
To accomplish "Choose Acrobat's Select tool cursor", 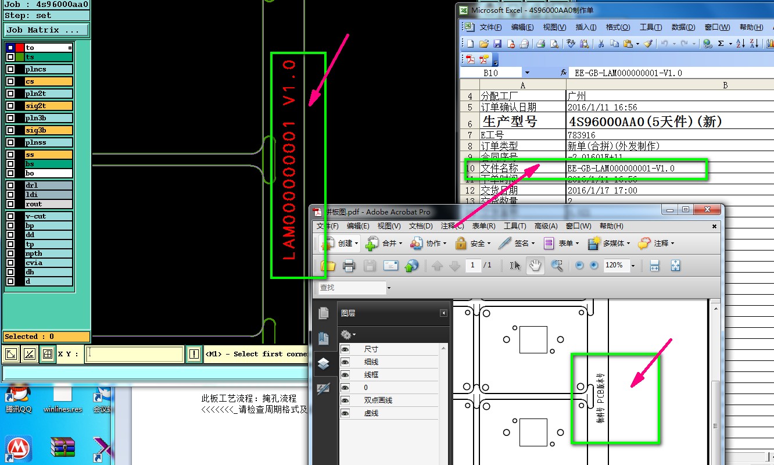I will [x=515, y=266].
